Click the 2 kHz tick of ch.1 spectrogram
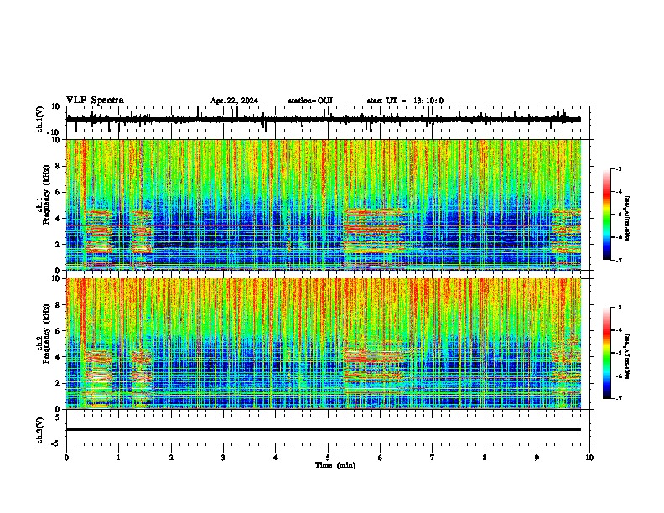This screenshot has height=513, width=664. pos(58,245)
